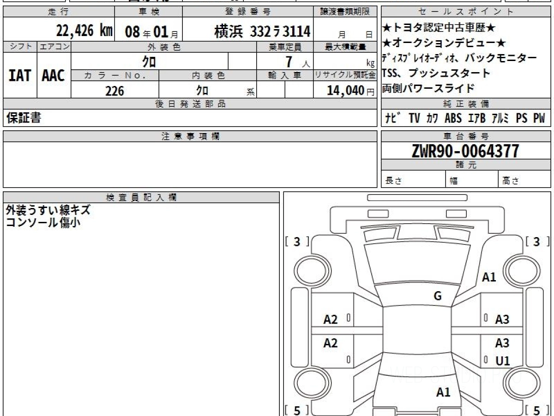554x416 pixels.
Task: Click the 高さ dimension field
Action: [525, 180]
